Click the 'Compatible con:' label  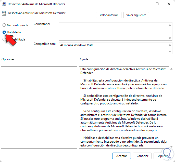point(45,44)
